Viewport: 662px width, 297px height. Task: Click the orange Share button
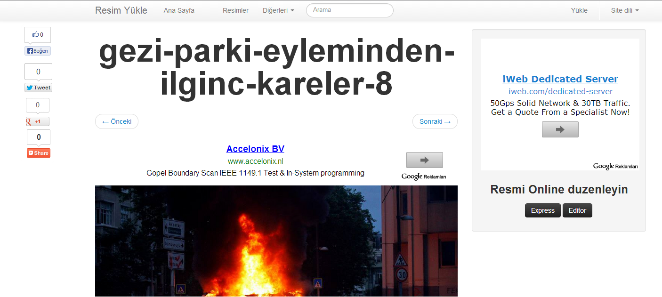click(39, 153)
